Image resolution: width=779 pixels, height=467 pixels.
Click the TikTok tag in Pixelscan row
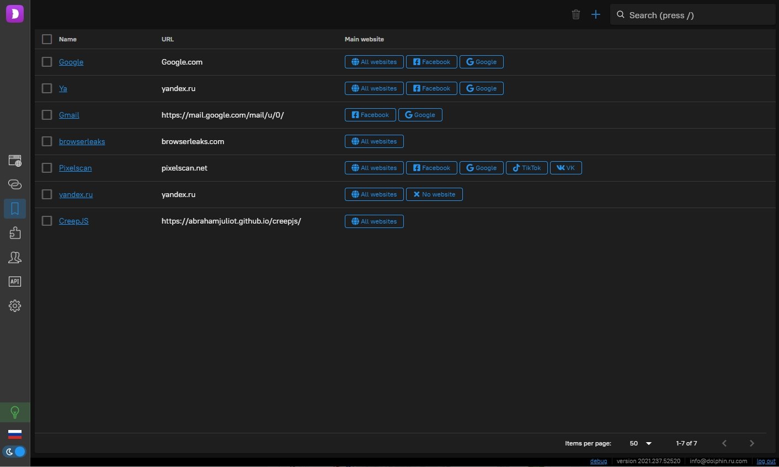(527, 168)
